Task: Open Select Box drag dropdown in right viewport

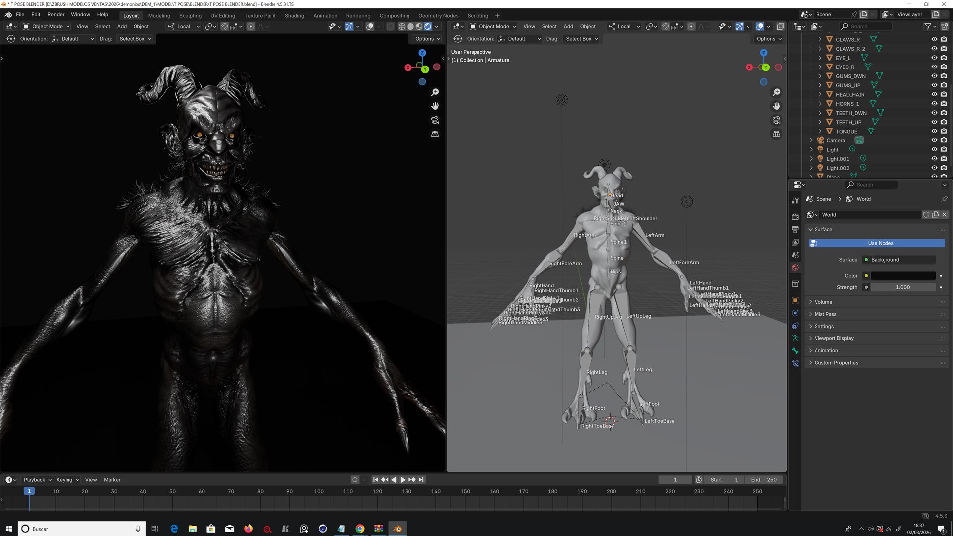Action: (581, 39)
